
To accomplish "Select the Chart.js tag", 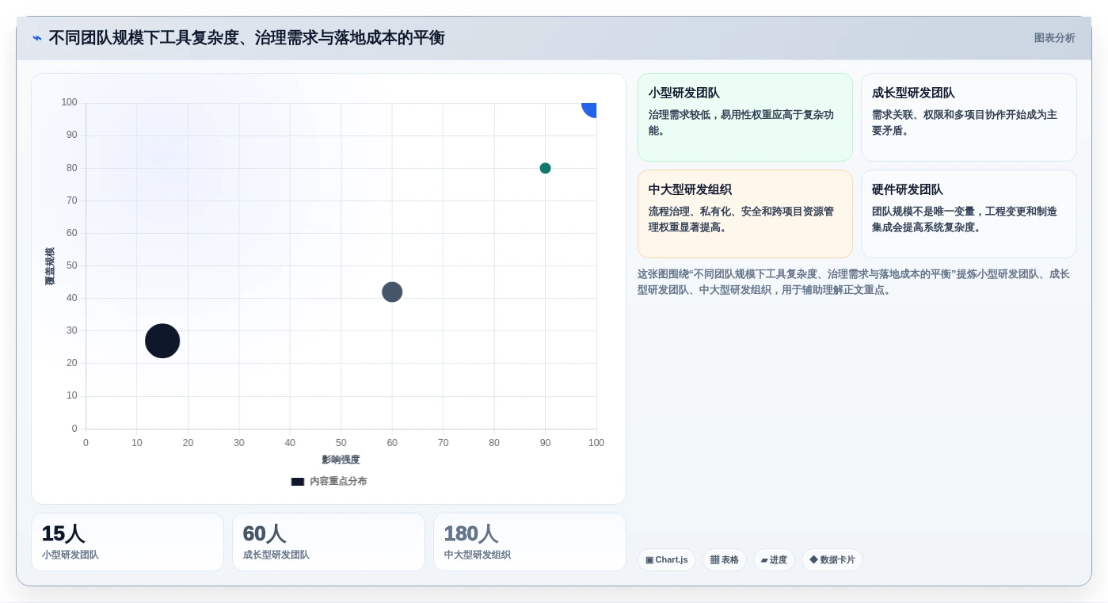I will click(667, 559).
